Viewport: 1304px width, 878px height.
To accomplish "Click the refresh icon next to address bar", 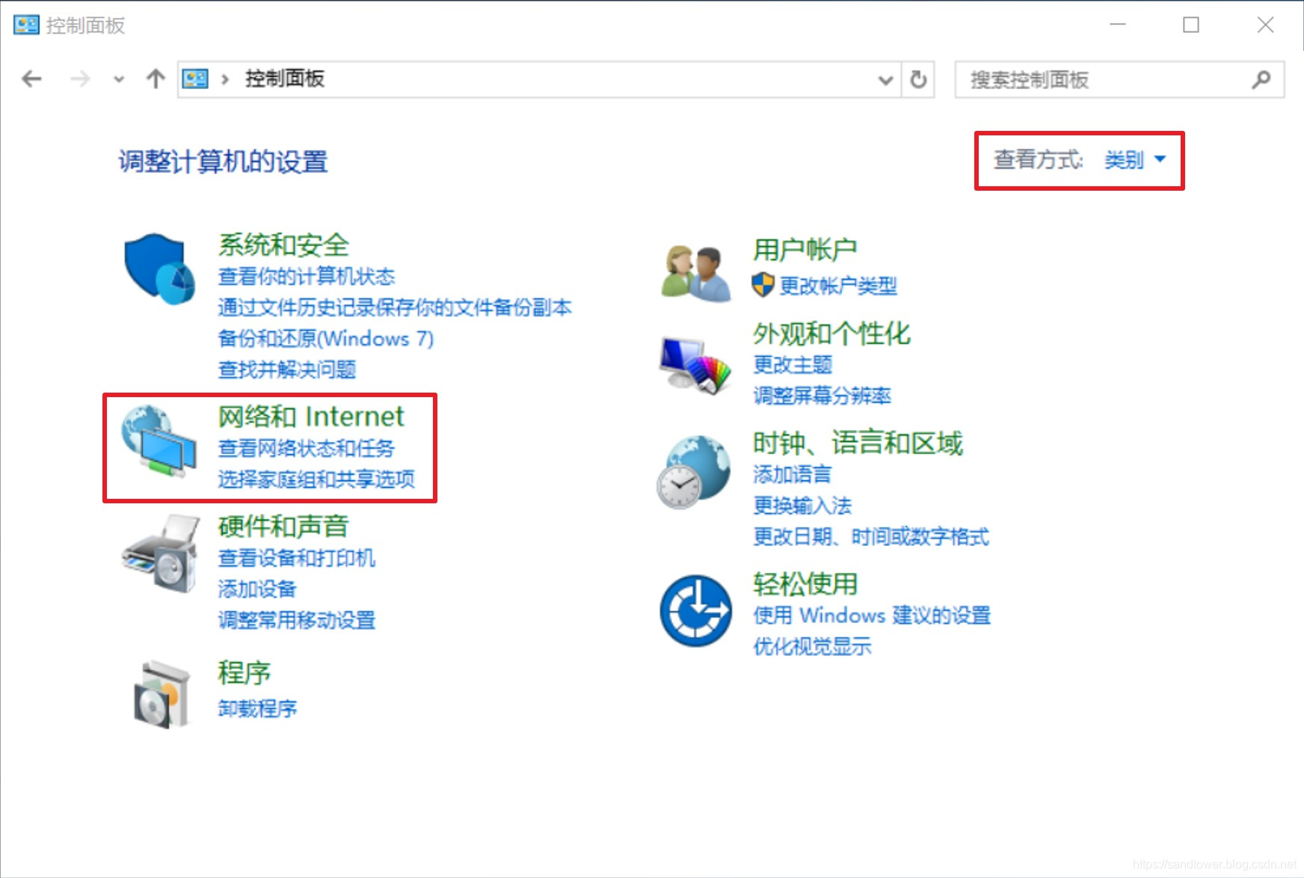I will point(919,79).
